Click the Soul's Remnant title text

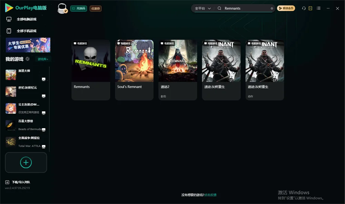click(129, 87)
